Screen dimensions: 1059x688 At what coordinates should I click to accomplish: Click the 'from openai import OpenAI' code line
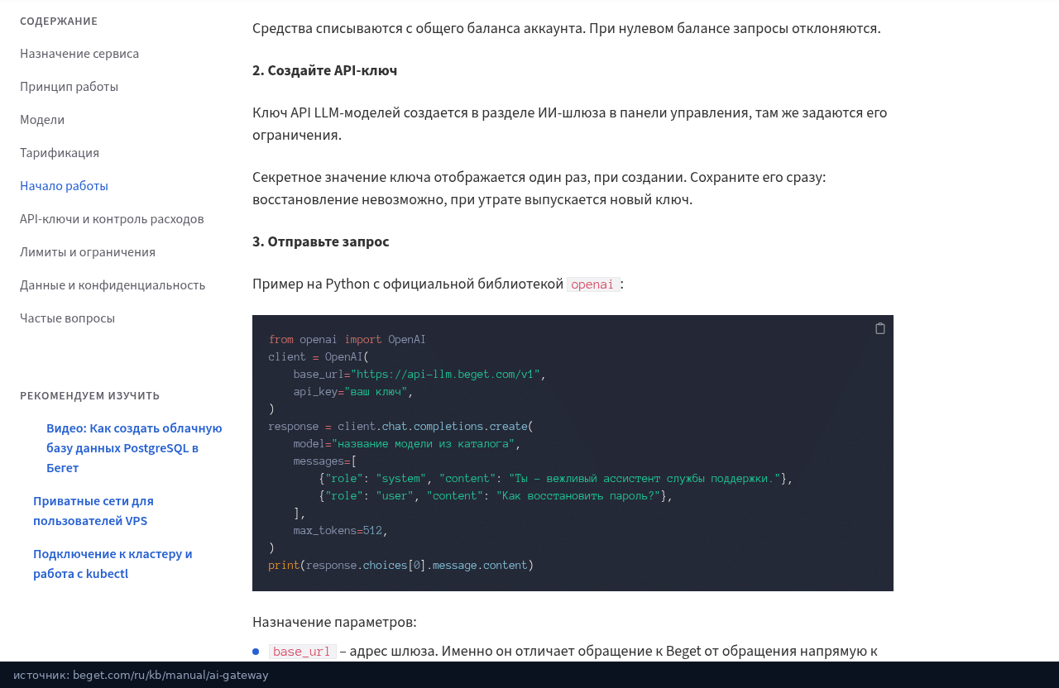pyautogui.click(x=347, y=340)
